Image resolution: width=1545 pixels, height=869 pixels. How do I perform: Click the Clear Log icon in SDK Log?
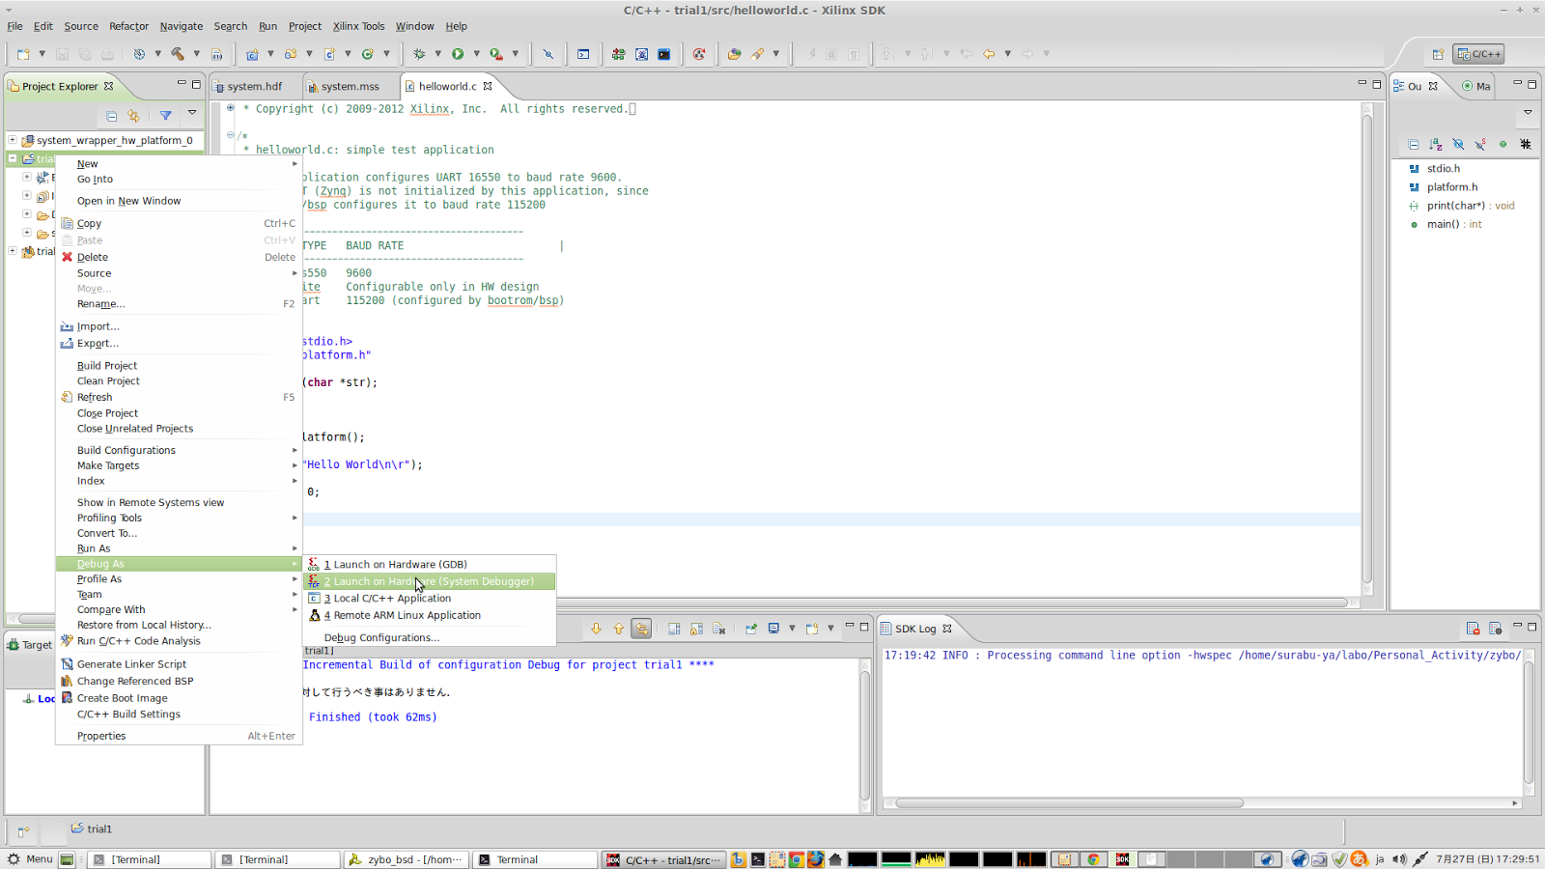point(1473,629)
